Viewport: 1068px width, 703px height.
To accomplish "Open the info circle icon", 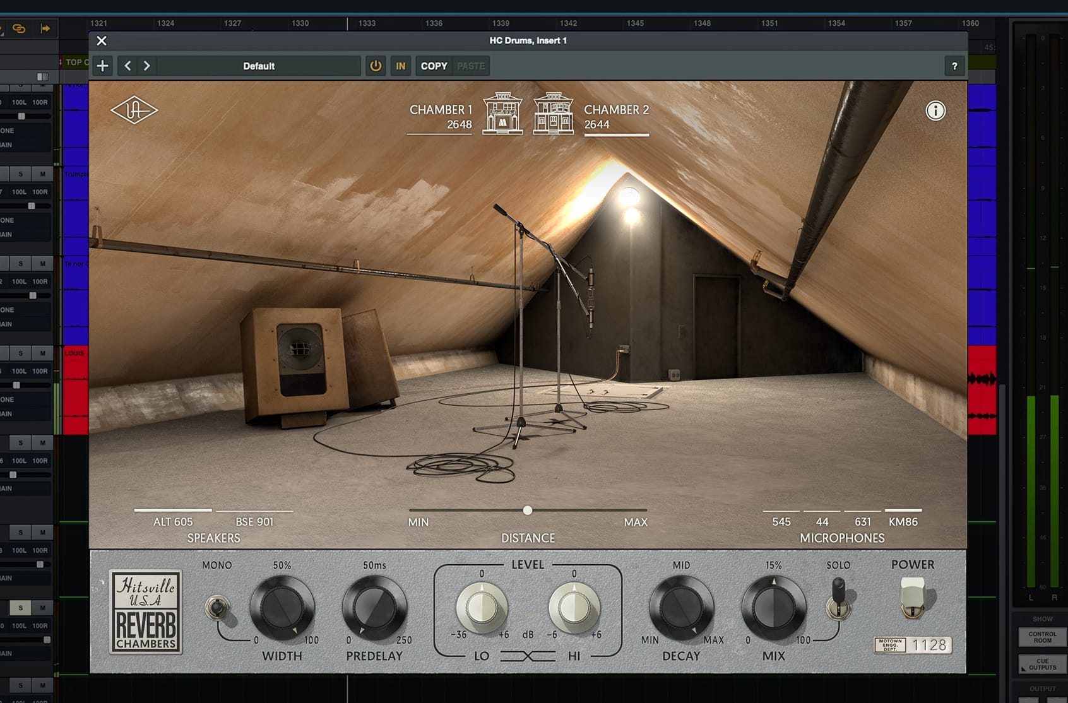I will coord(935,111).
